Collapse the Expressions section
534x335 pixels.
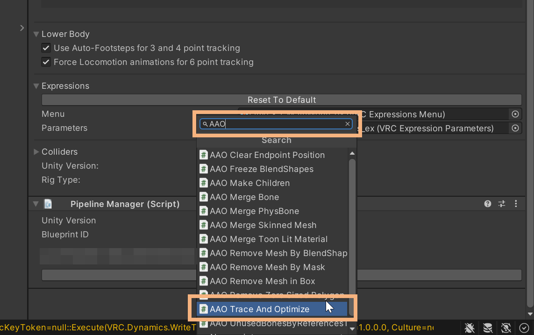click(36, 86)
